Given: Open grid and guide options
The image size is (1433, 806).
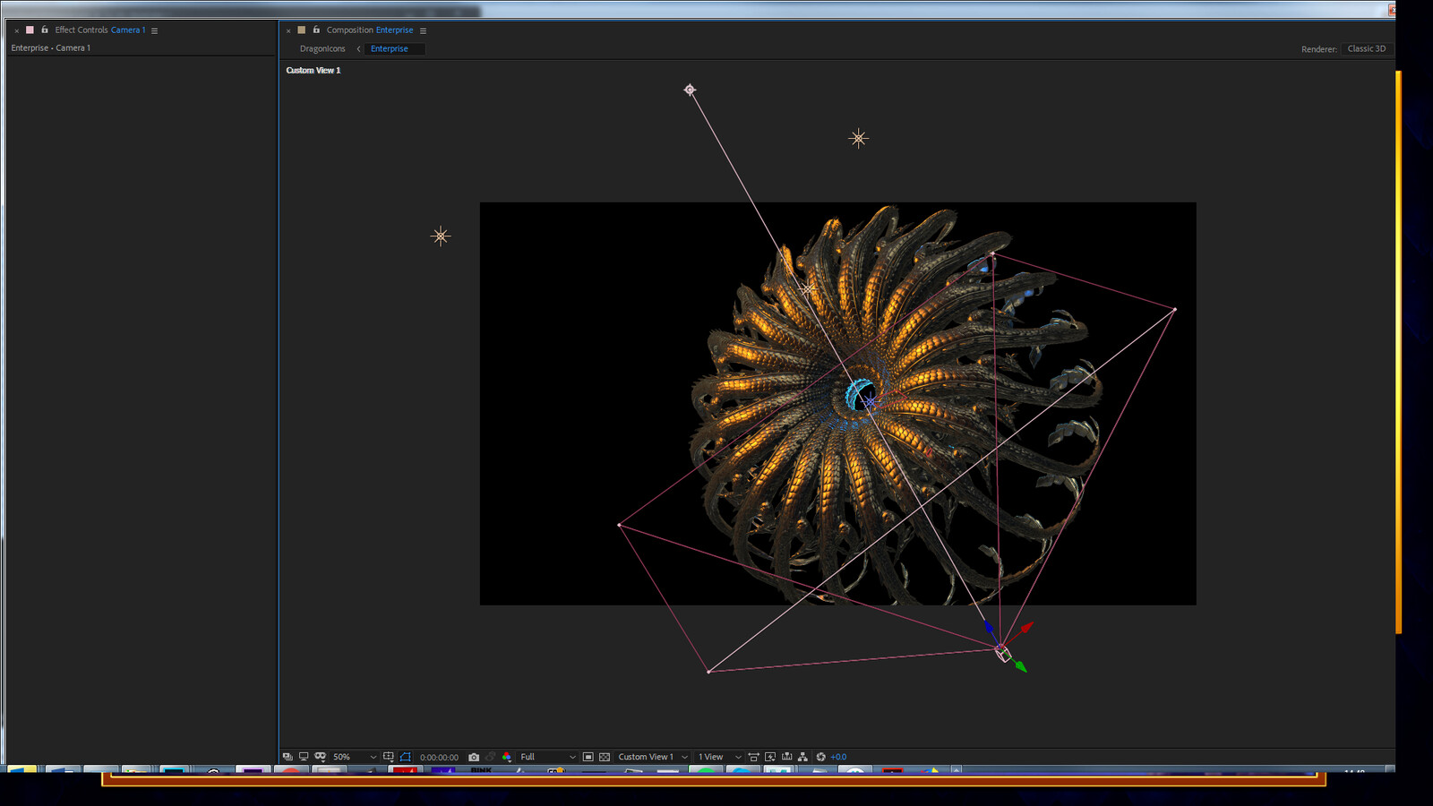Looking at the screenshot, I should click(x=389, y=757).
